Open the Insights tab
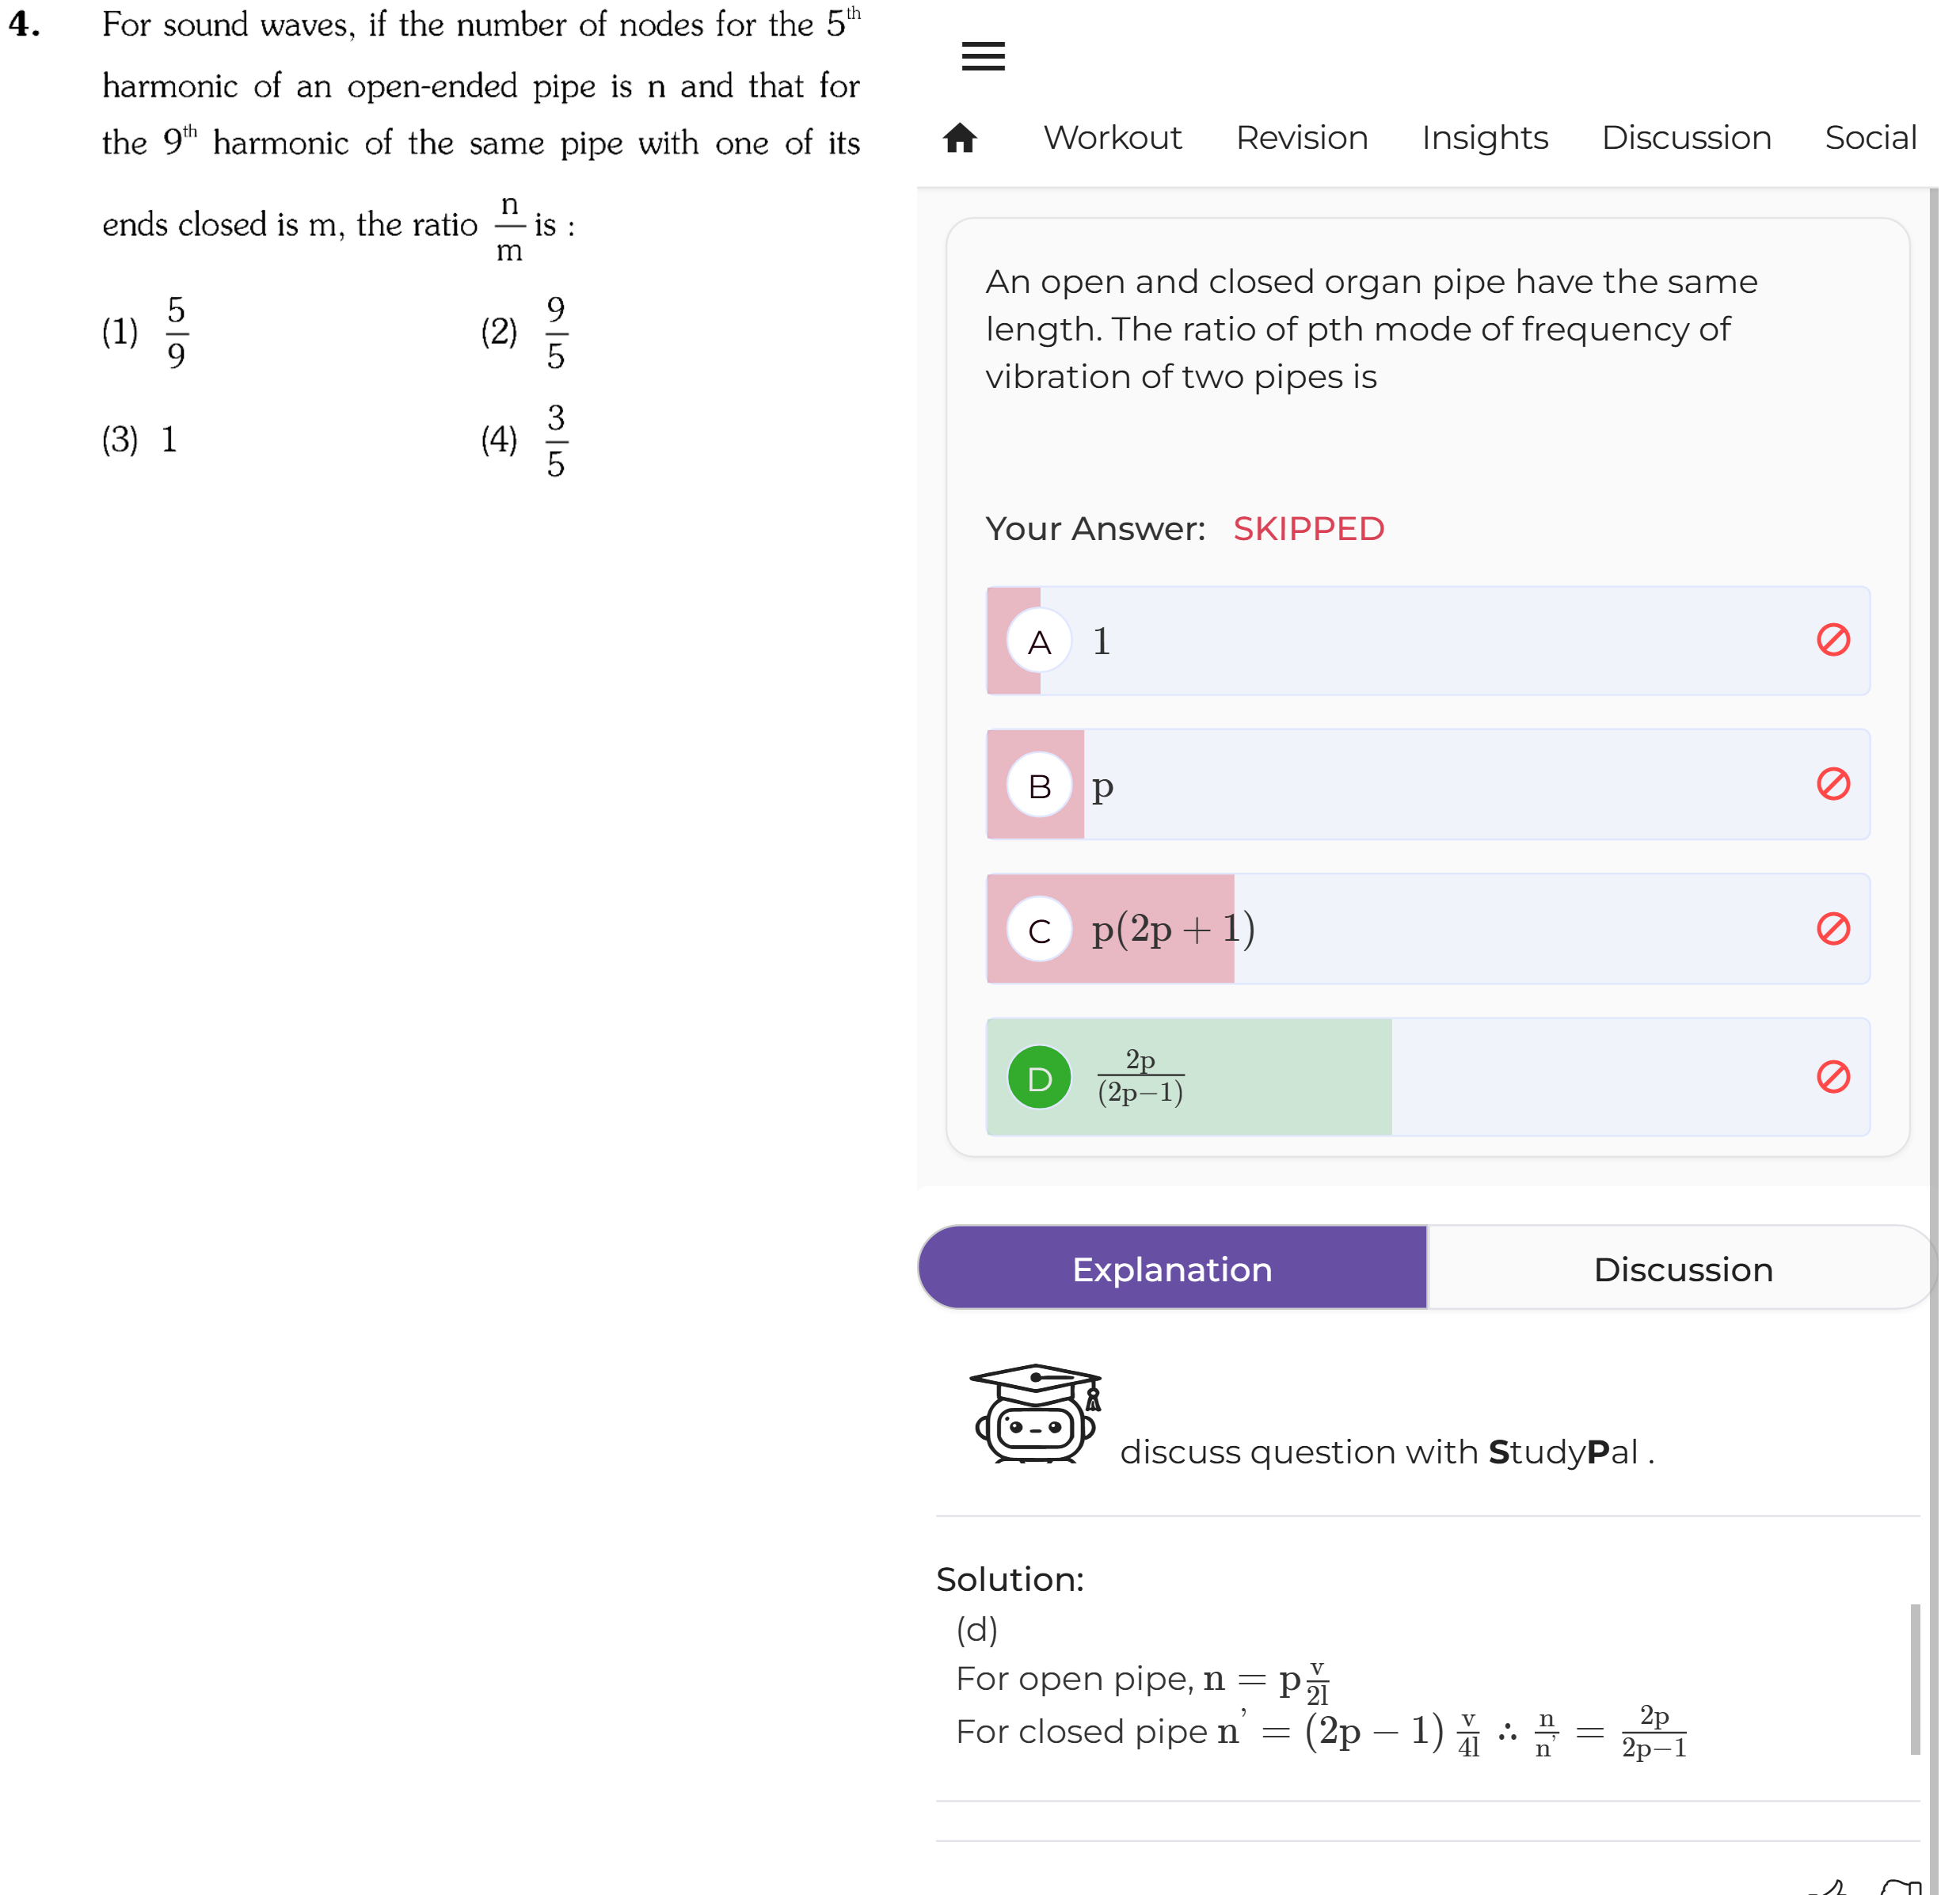The width and height of the screenshot is (1960, 1895). [x=1484, y=137]
